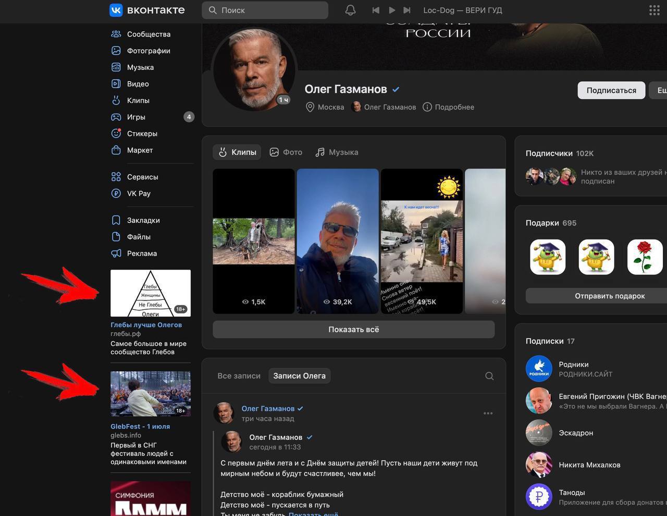Viewport: 667px width, 516px height.
Task: Open the Подписчики 102K section header
Action: click(560, 154)
